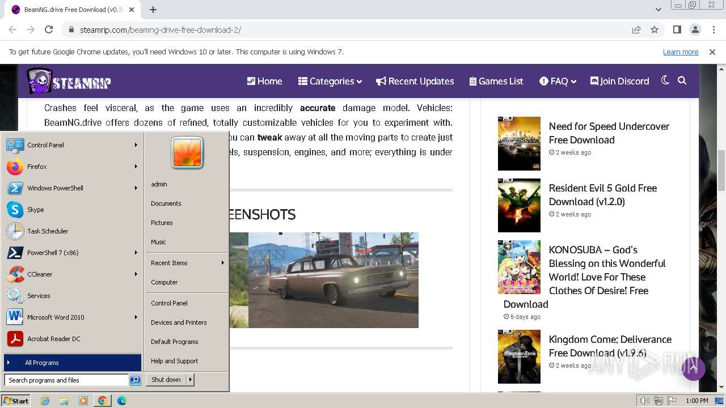Open the Games List page
Image resolution: width=726 pixels, height=408 pixels.
[x=496, y=81]
